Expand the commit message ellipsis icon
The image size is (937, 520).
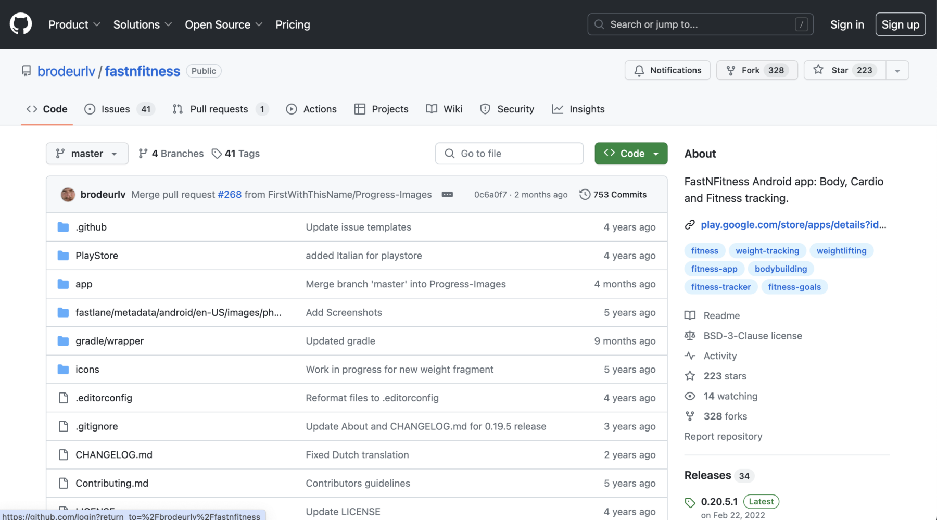click(447, 195)
